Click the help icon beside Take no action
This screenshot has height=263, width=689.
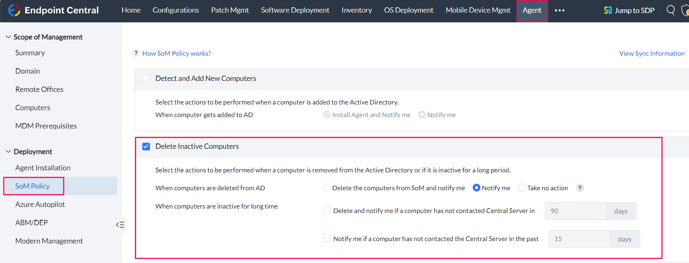click(580, 188)
